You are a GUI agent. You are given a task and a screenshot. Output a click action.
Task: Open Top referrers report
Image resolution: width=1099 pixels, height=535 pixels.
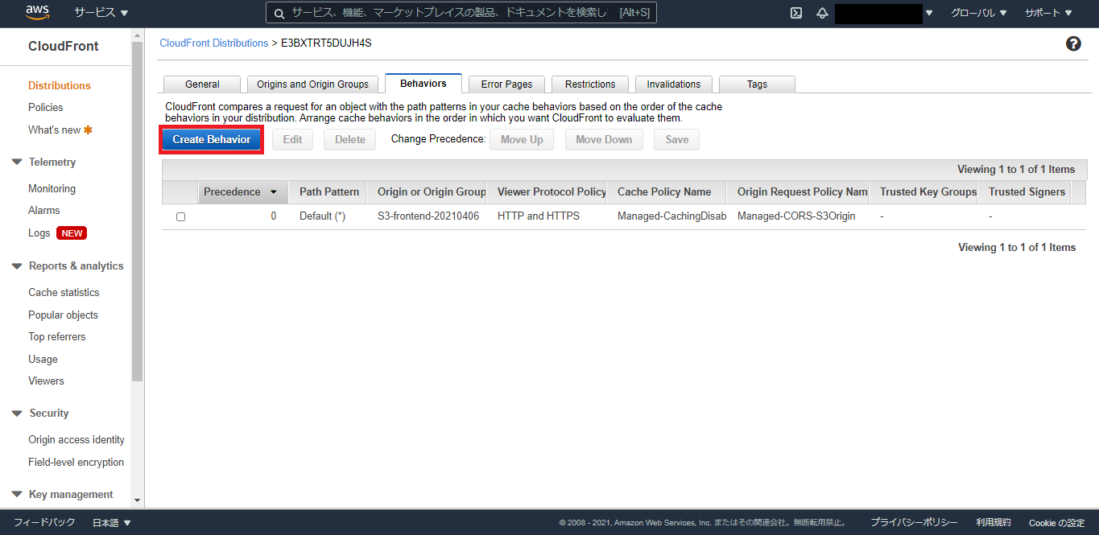57,337
